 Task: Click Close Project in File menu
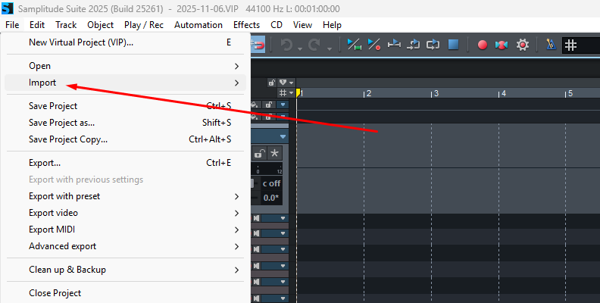pyautogui.click(x=55, y=293)
